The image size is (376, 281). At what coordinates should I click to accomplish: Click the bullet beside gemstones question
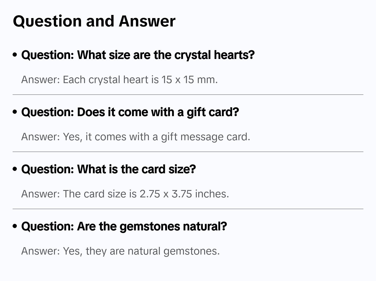click(15, 226)
